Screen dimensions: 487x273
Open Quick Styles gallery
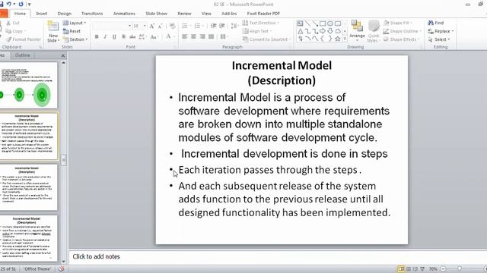pos(374,31)
